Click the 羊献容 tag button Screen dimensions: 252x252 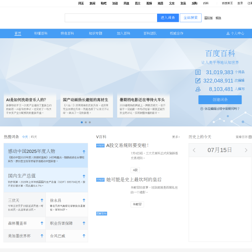pyautogui.click(x=137, y=204)
